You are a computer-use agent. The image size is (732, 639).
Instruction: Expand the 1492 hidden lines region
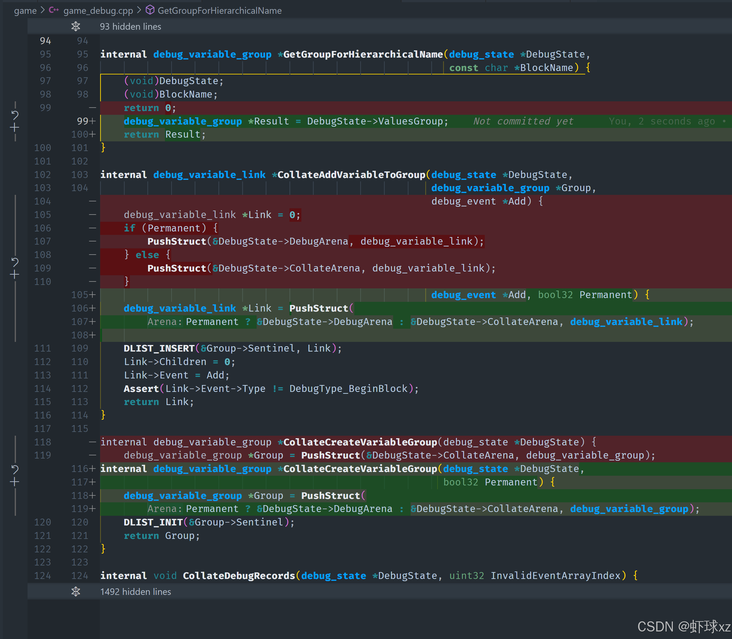[x=136, y=592]
